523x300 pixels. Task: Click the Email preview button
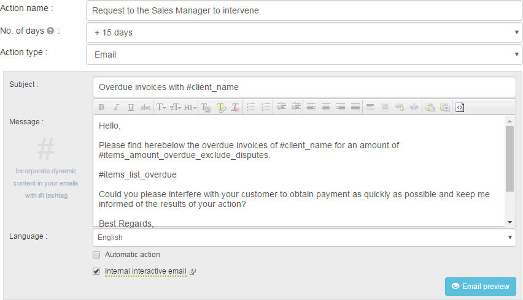tap(480, 286)
